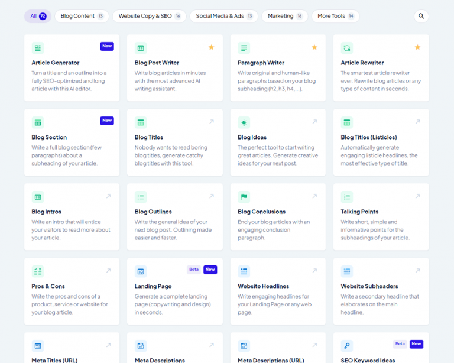Click the Blog Post Writer icon
The image size is (454, 363).
click(x=141, y=48)
